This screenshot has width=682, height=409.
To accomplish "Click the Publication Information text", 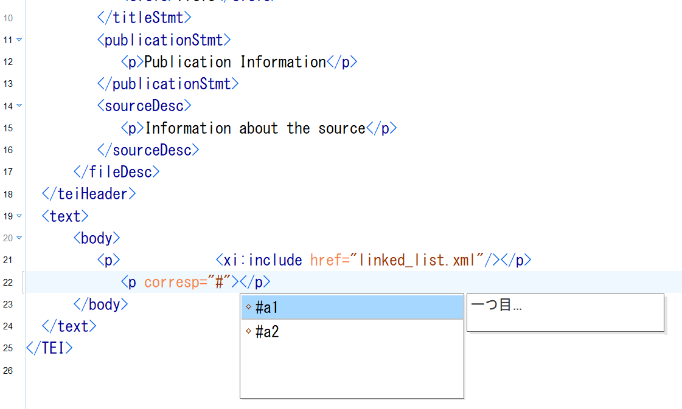I will tap(235, 62).
